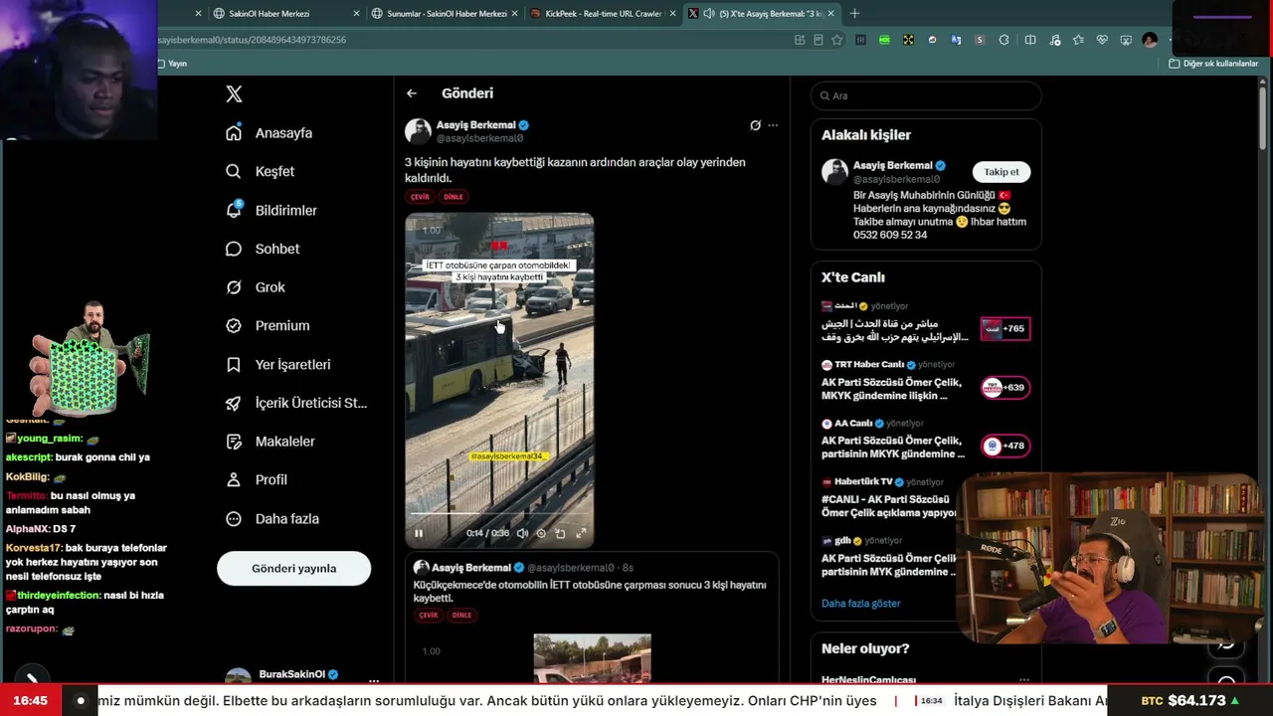Mute the video with the speaker icon

[x=522, y=533]
